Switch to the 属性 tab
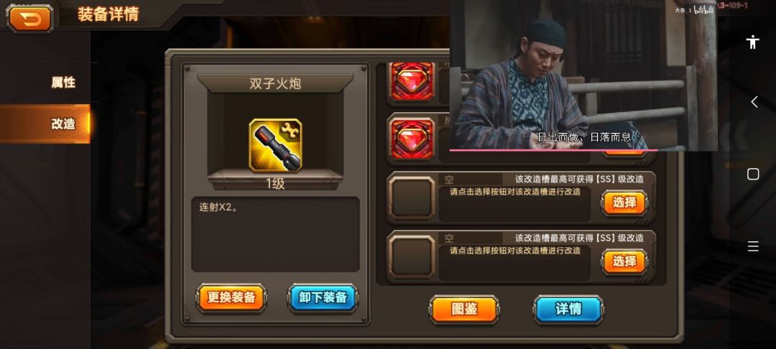 point(63,83)
